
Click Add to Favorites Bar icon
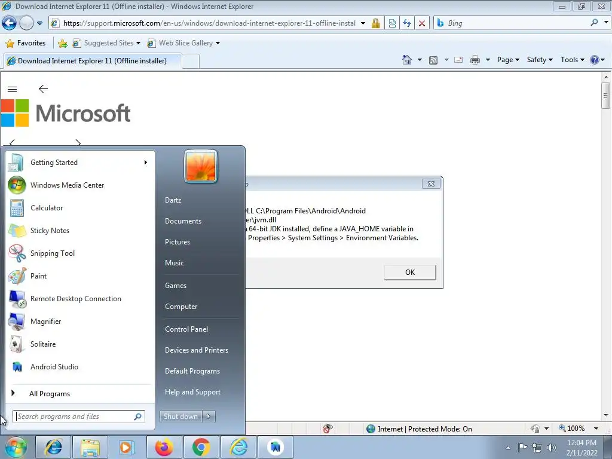click(x=62, y=43)
